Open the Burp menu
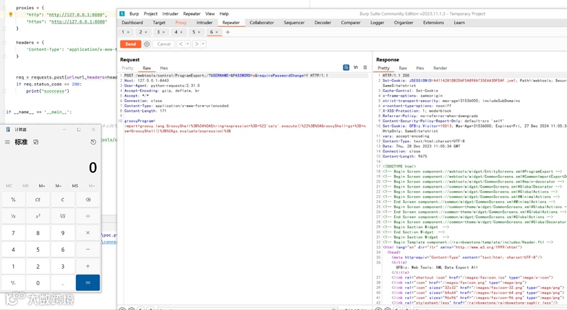Viewport: 567px width, 310px height. pos(134,14)
